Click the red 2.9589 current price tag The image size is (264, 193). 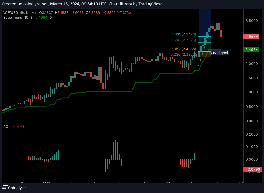[251, 36]
